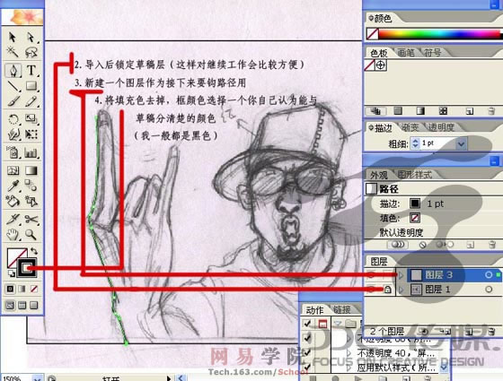Select the Mesh tool
This screenshot has height=381, width=503.
coord(13,170)
